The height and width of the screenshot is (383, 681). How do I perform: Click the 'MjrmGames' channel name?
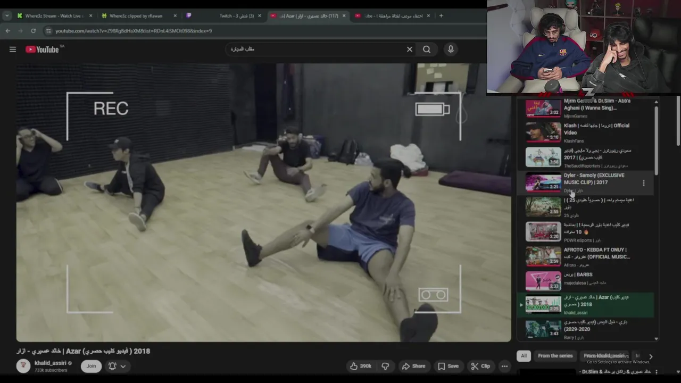576,116
